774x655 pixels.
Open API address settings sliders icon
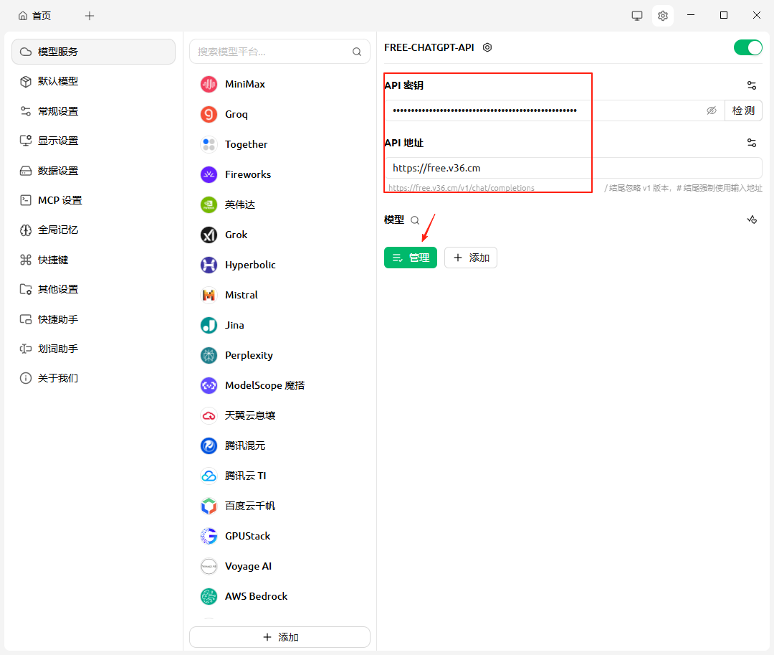(x=752, y=143)
